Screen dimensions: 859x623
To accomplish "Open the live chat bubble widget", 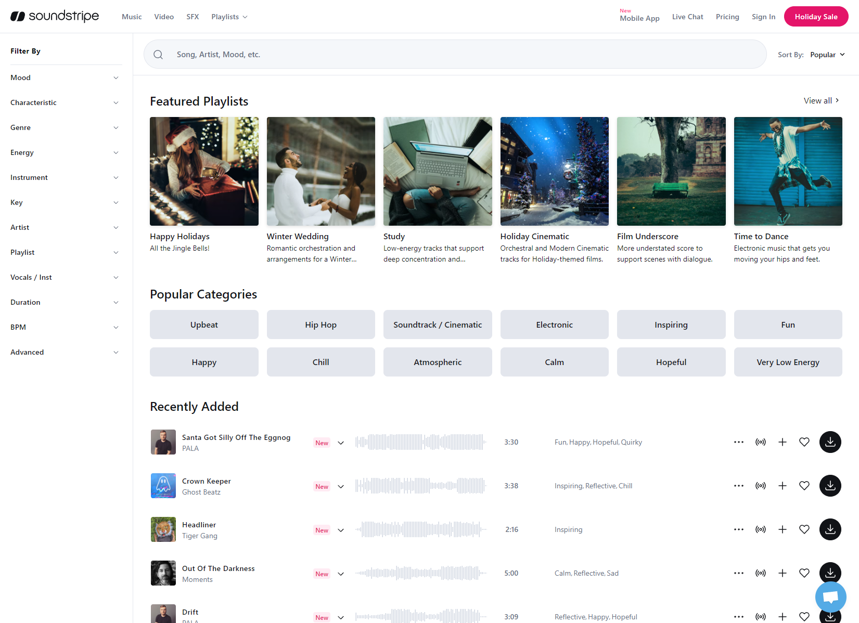I will click(830, 597).
